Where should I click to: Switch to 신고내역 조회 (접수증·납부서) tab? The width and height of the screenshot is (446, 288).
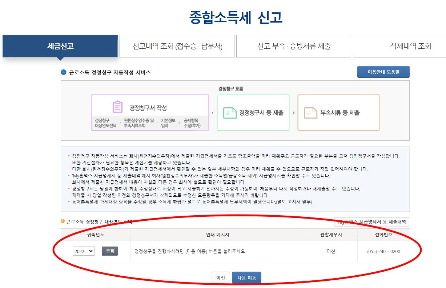(177, 46)
